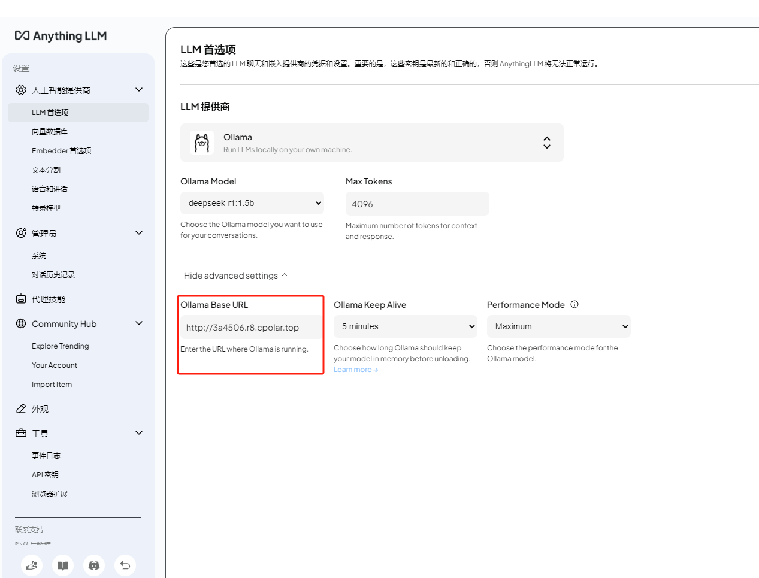Screen dimensions: 759x578
Task: Click the globe icon beside Community Hub
Action: [21, 323]
